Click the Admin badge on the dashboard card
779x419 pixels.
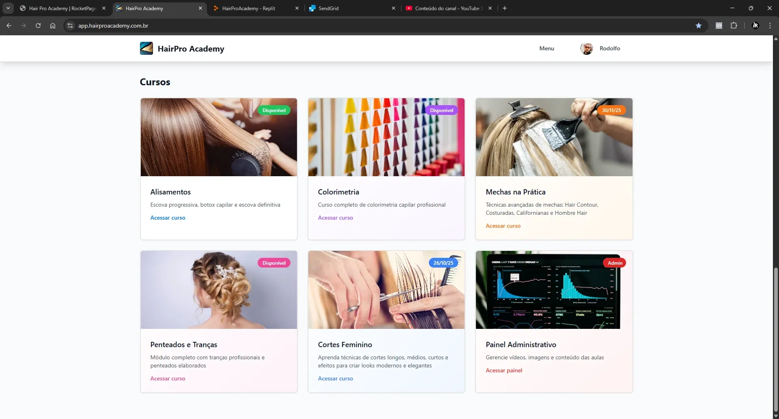click(x=615, y=263)
